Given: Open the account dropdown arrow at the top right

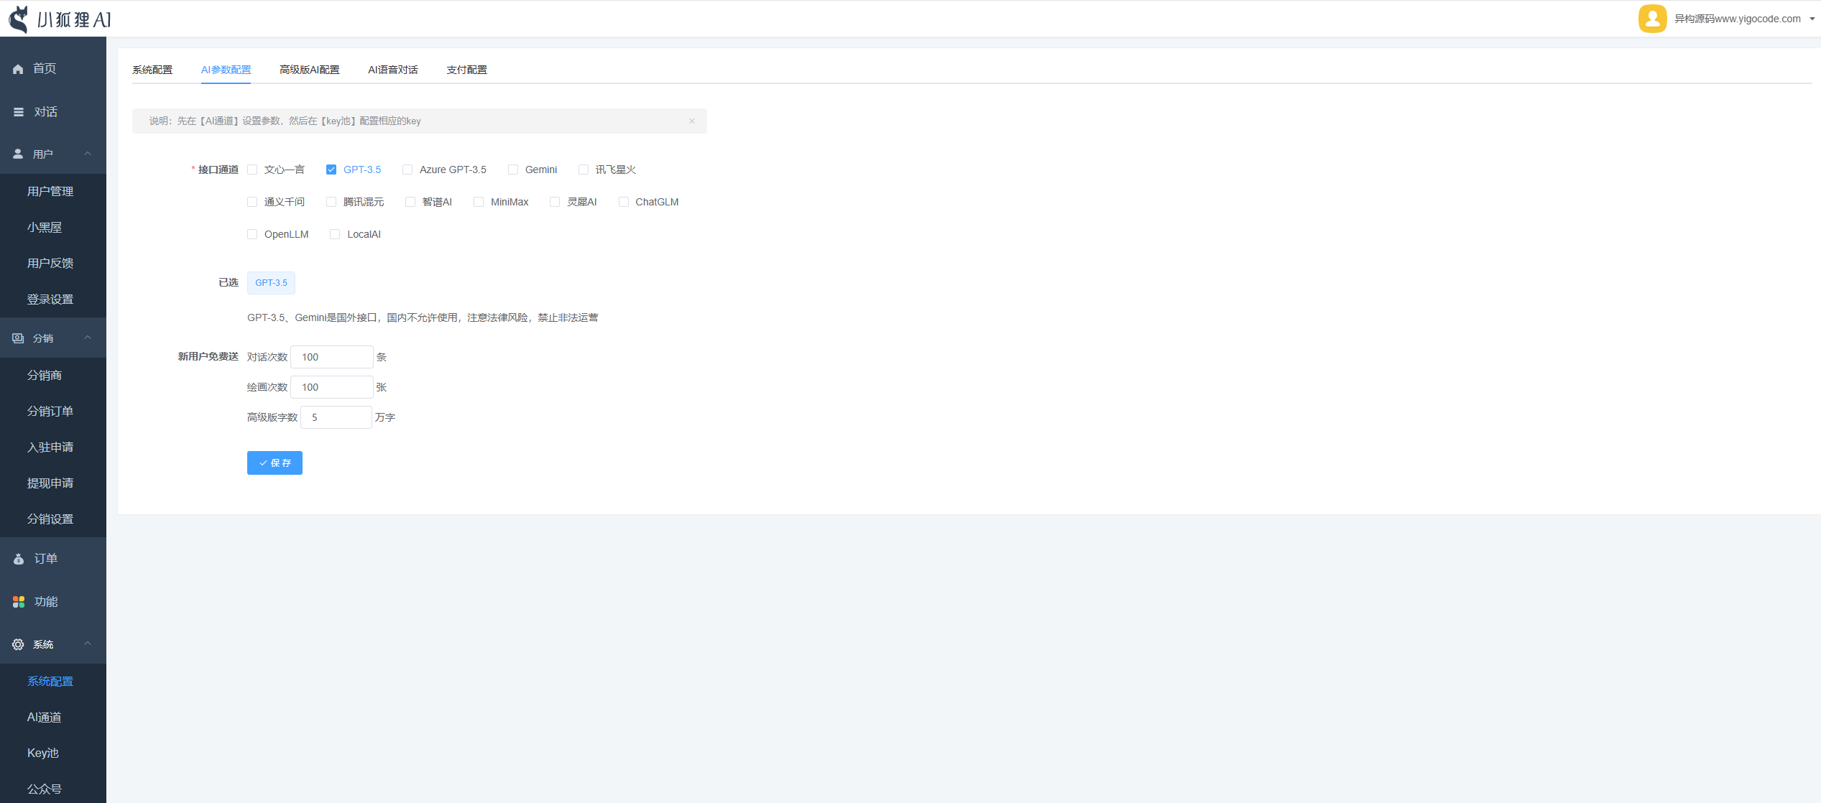Looking at the screenshot, I should tap(1812, 19).
